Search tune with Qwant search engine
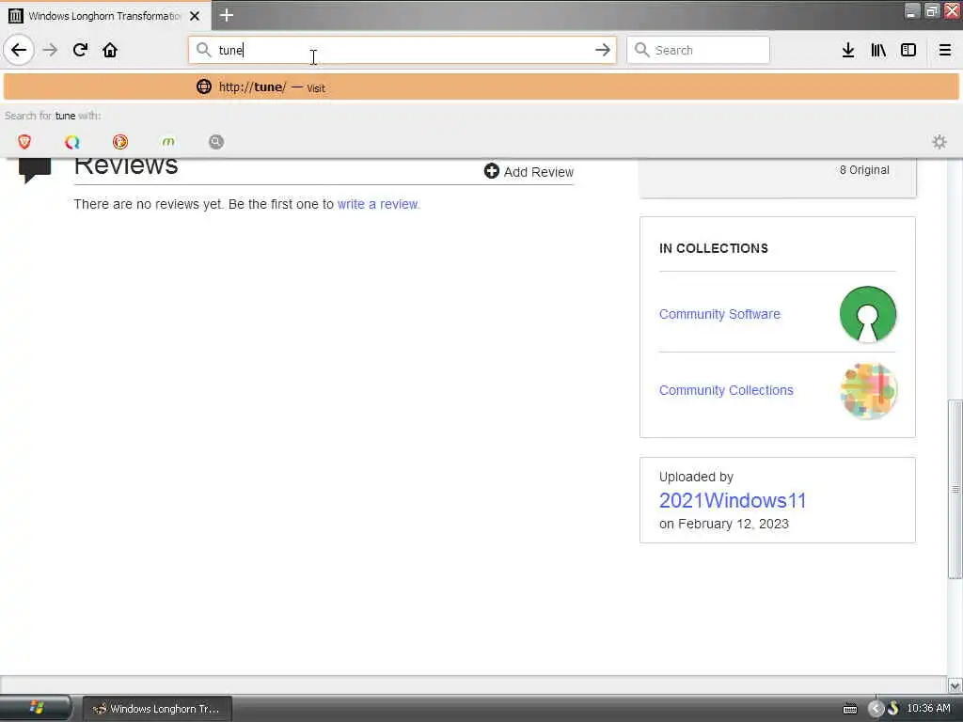 (71, 142)
